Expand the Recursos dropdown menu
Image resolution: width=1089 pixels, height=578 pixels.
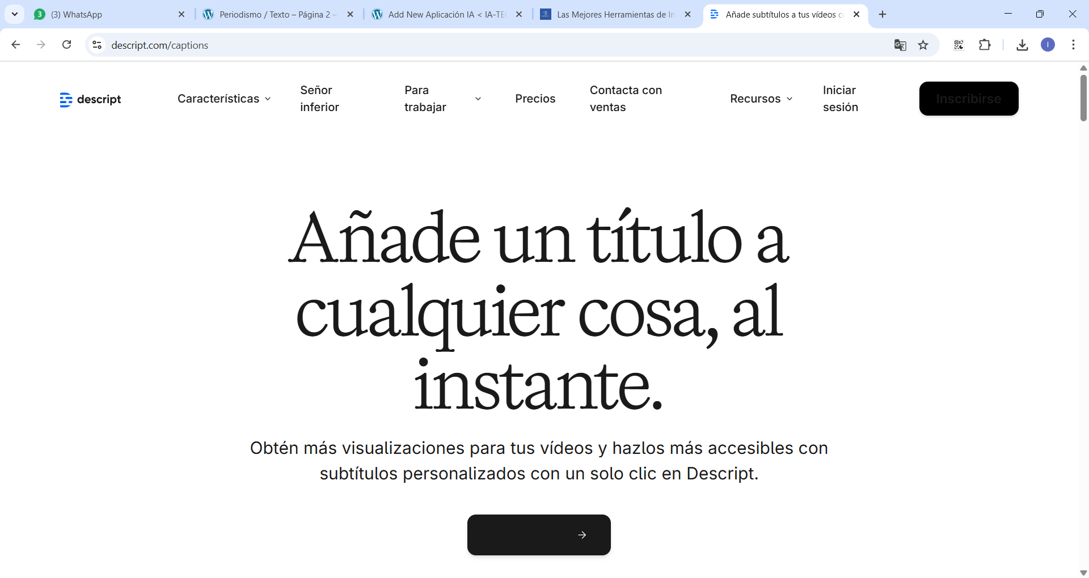pos(761,99)
